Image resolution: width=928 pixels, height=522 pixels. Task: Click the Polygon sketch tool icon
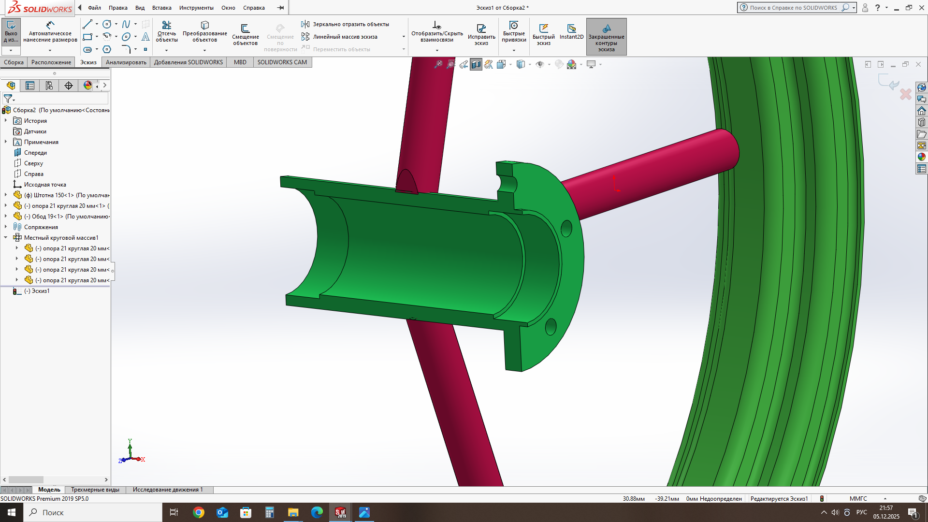(107, 49)
